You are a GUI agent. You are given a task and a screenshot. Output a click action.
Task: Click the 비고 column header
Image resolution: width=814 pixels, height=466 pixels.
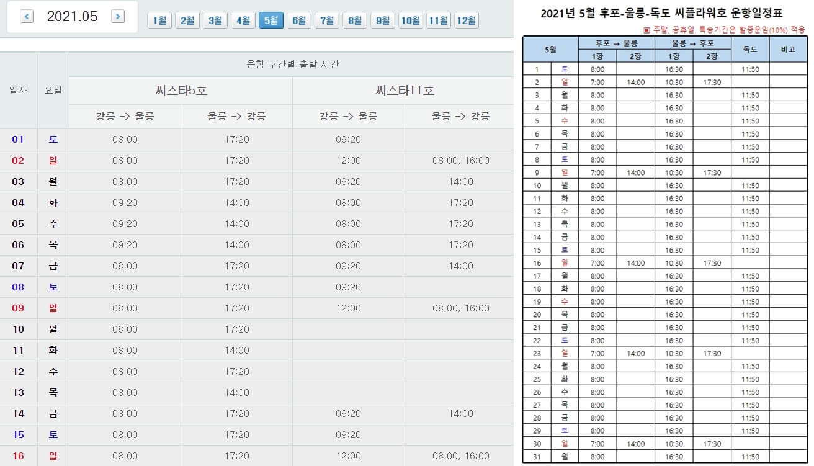(x=788, y=50)
